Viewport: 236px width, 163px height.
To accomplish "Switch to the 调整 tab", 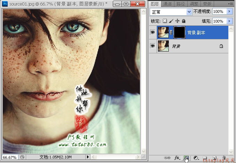I will click(x=194, y=4).
